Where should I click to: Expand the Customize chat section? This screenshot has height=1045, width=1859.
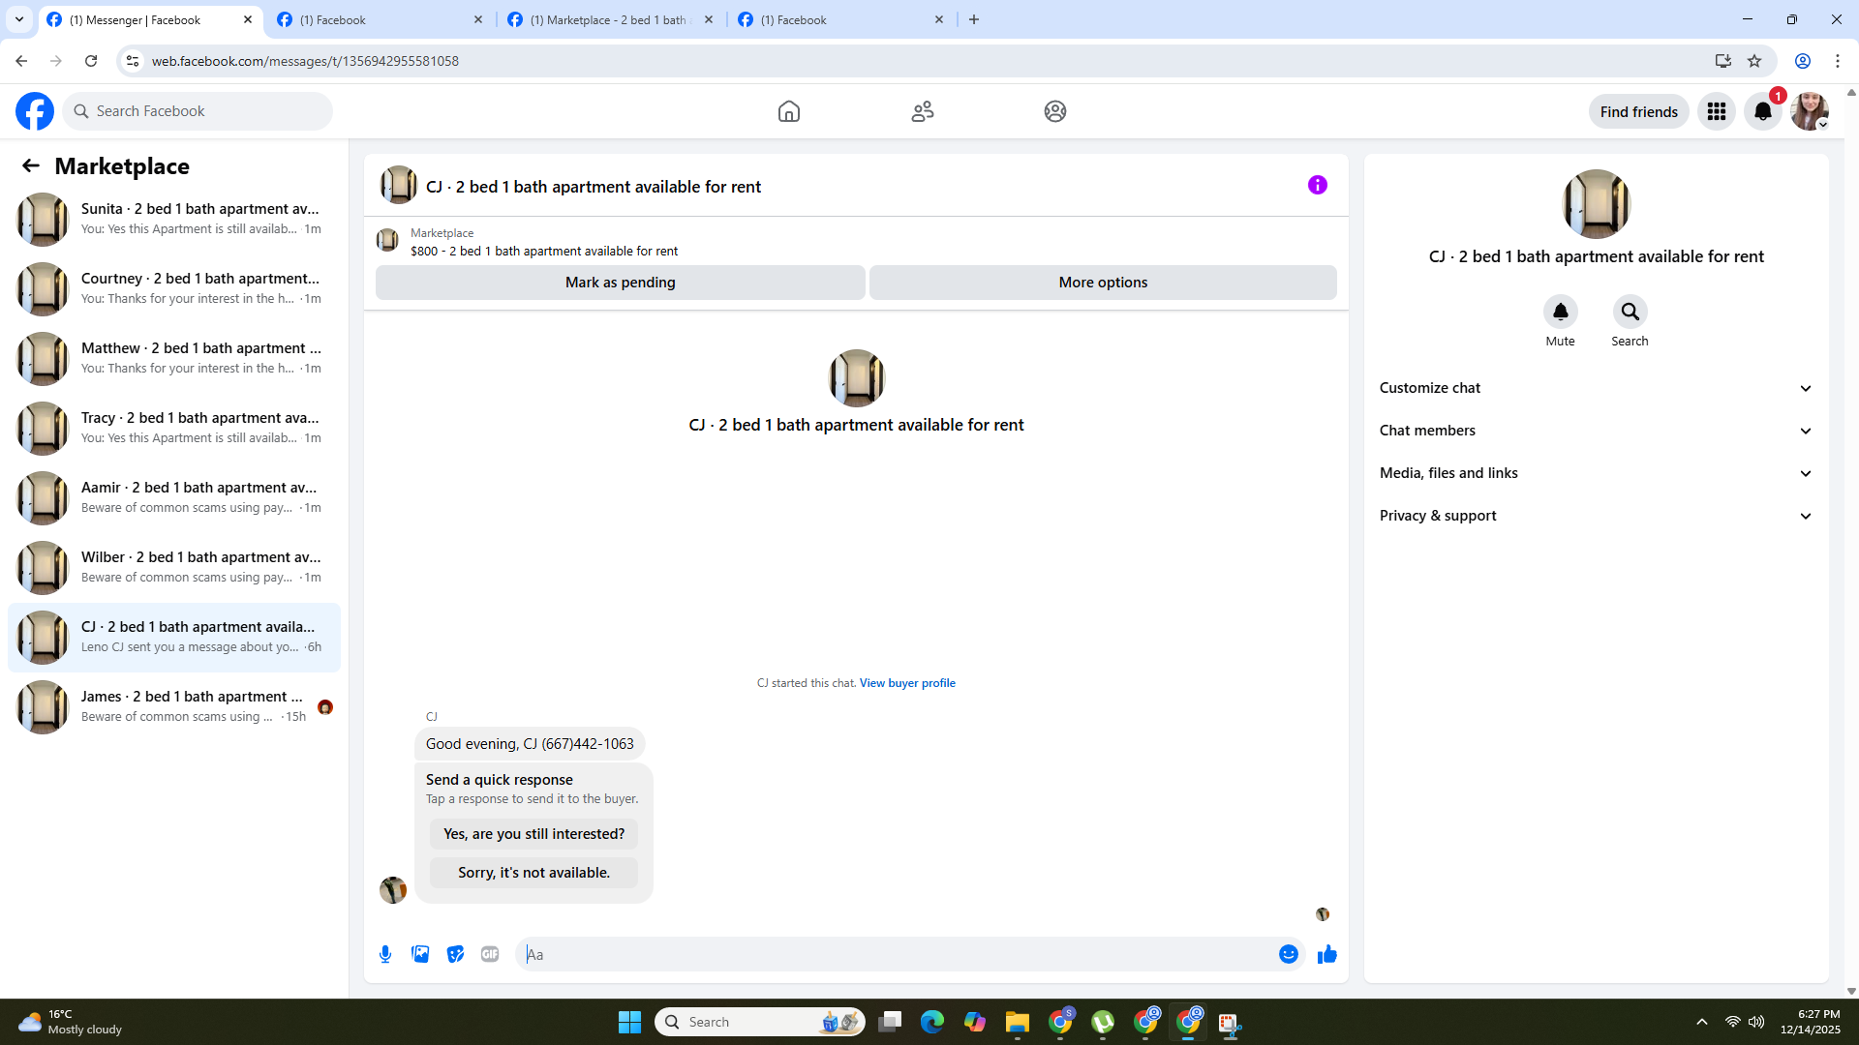(1596, 388)
